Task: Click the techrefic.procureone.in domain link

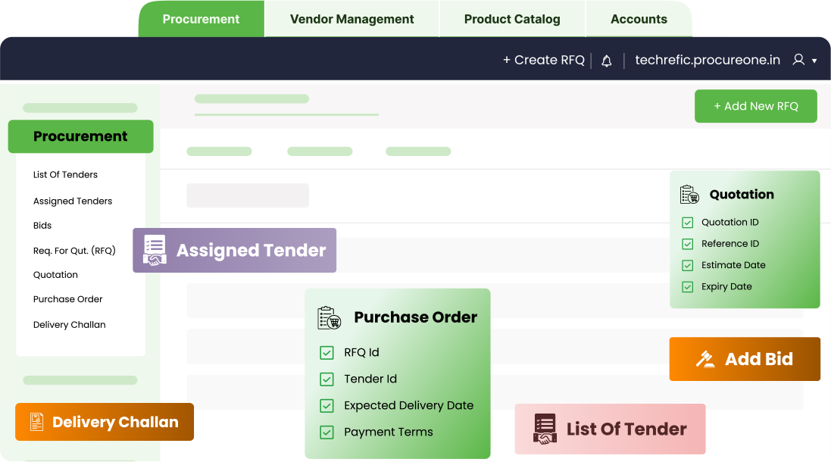Action: (707, 60)
